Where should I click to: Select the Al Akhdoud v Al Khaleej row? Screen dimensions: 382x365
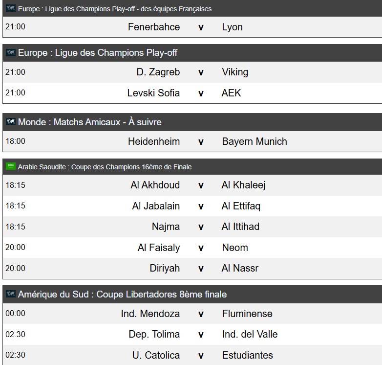coord(192,185)
